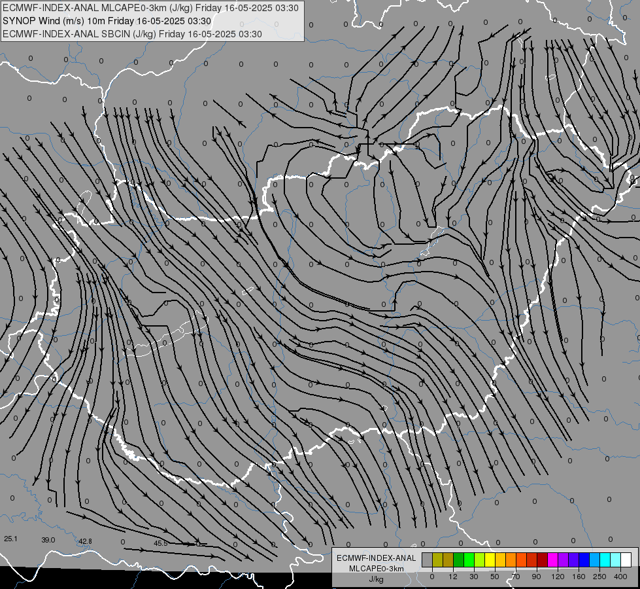
Task: Click the legend tick label 90
Action: pyautogui.click(x=536, y=577)
